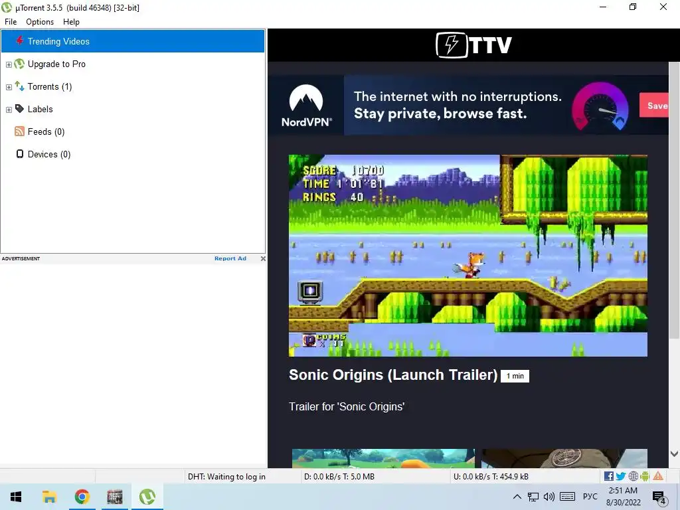Click the Trending Videos lightning icon
This screenshot has height=510, width=680.
pyautogui.click(x=19, y=41)
